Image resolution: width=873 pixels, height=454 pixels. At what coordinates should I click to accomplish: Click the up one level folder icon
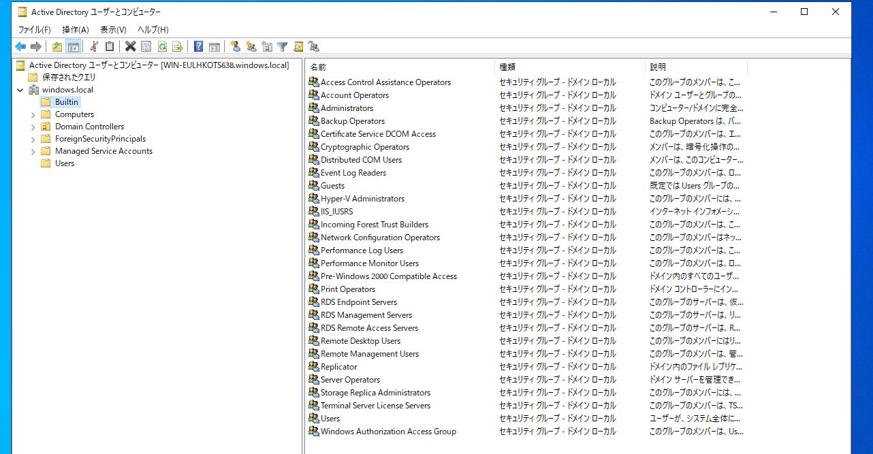57,46
